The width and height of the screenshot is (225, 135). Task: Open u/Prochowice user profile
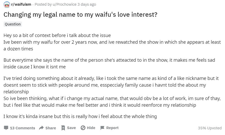click(65, 4)
